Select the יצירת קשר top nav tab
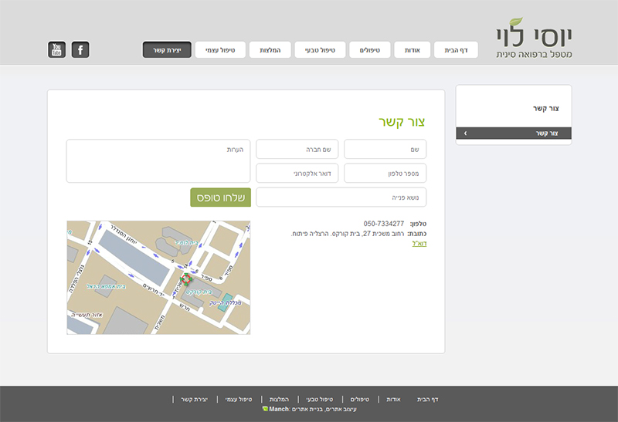This screenshot has width=618, height=422. pyautogui.click(x=167, y=50)
